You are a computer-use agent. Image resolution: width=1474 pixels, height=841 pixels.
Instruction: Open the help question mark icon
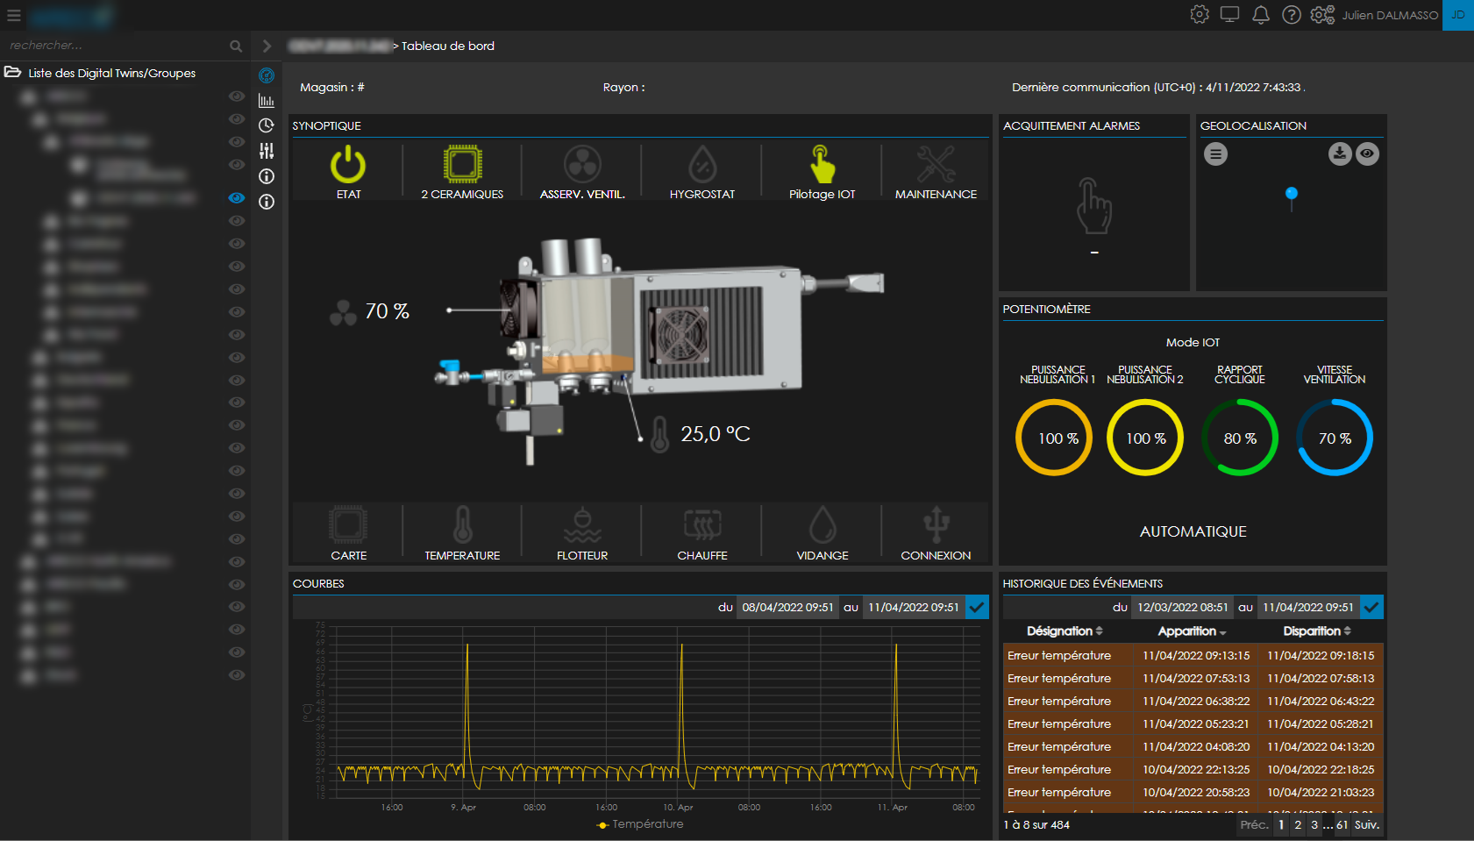1291,15
